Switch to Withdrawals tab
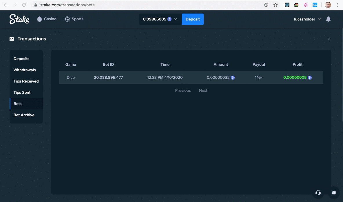 tap(26, 70)
